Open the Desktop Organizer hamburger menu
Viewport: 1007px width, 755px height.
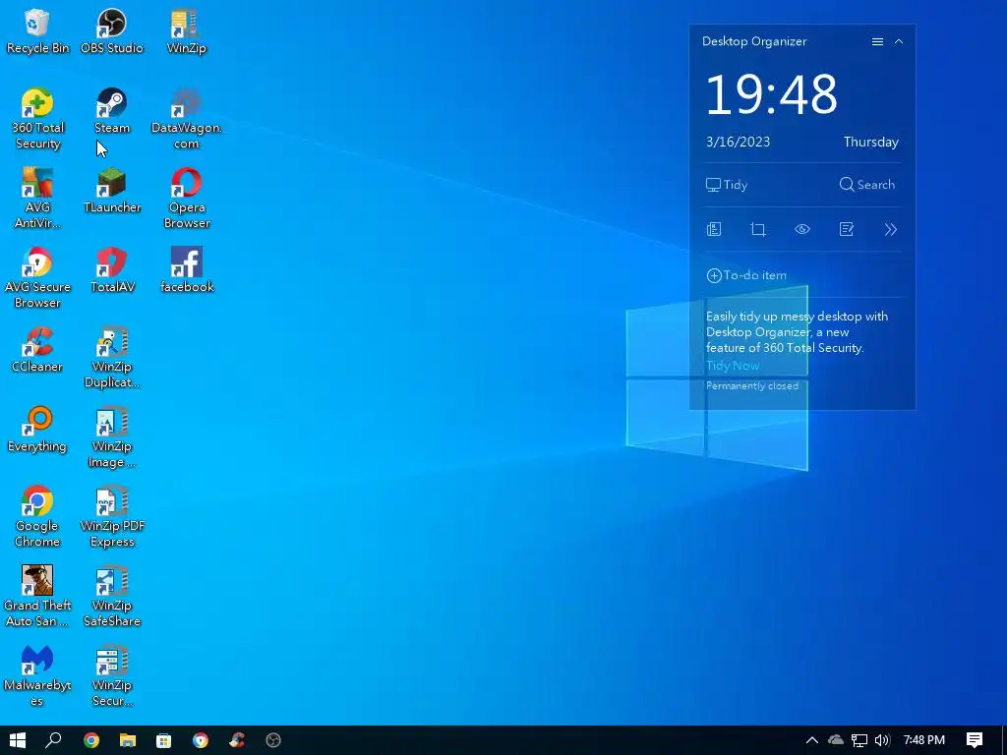pyautogui.click(x=877, y=41)
